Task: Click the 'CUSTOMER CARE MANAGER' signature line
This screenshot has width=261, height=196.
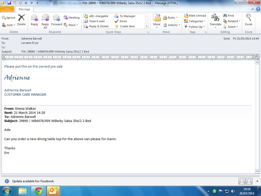Action: [25, 94]
